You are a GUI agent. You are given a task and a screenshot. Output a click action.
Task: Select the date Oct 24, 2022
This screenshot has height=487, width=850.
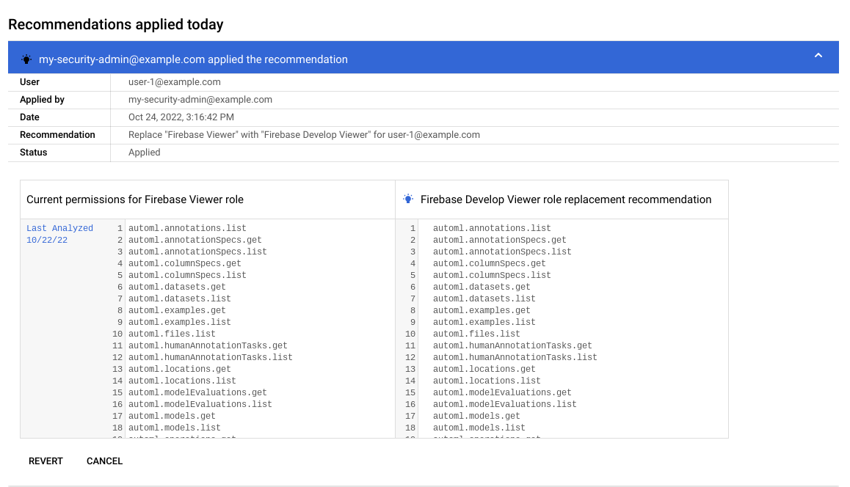[x=181, y=117]
